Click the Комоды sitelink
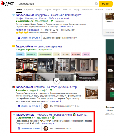The image size is (114, 136). pyautogui.click(x=43, y=18)
